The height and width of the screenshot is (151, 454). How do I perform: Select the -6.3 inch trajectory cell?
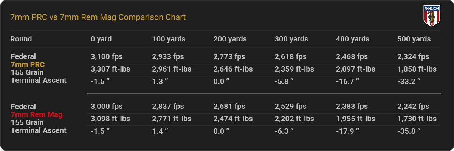click(285, 131)
